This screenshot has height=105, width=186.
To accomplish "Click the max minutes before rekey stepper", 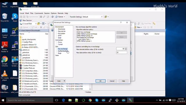I will tap(126, 49).
